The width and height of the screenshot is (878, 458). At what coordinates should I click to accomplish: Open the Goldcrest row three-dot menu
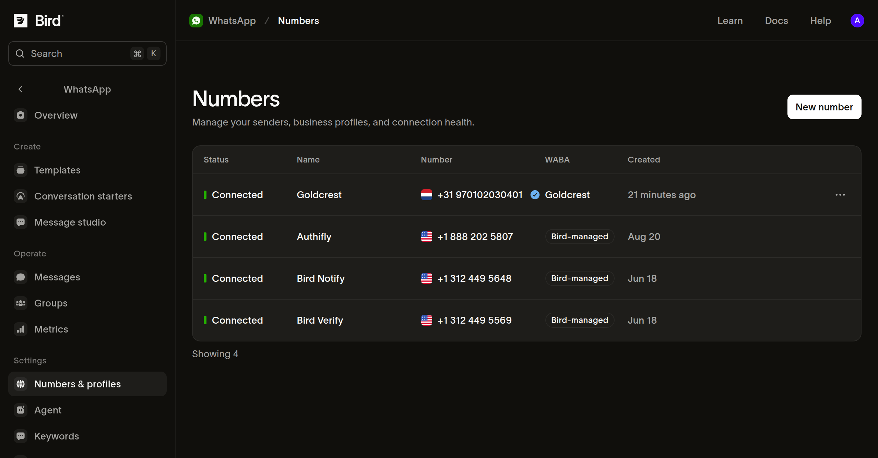(840, 195)
